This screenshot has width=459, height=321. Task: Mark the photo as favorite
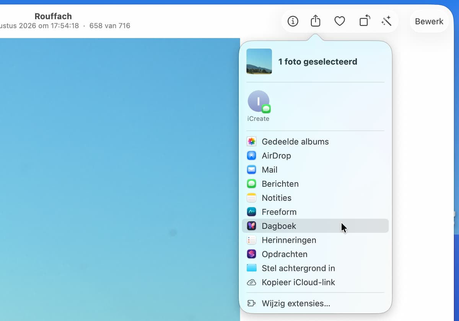[x=340, y=21]
